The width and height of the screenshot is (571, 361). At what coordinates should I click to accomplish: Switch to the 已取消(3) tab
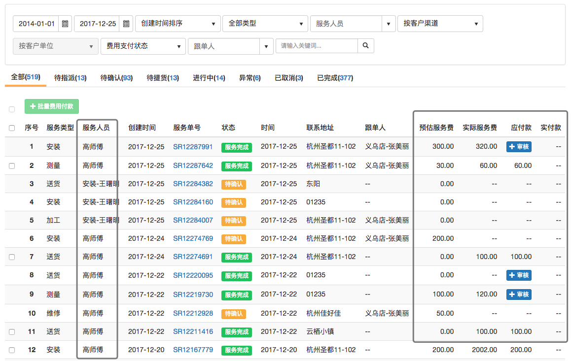pos(289,78)
